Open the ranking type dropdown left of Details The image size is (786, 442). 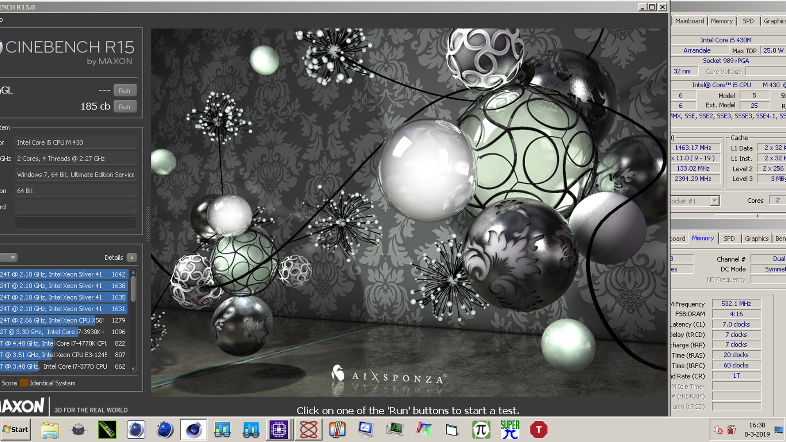[8, 258]
